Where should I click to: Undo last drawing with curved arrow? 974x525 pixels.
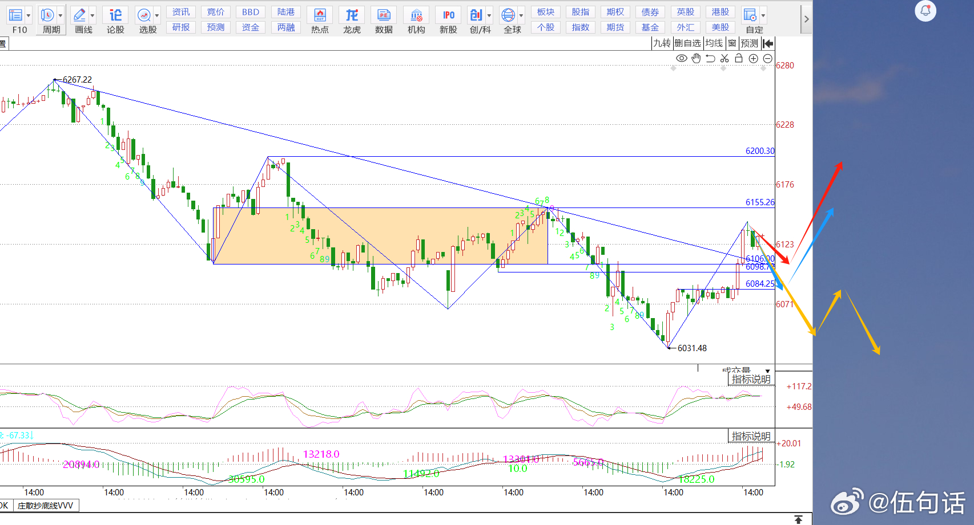coord(710,58)
